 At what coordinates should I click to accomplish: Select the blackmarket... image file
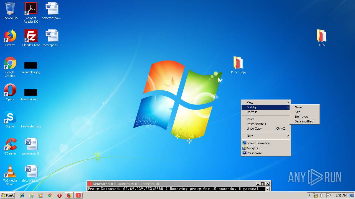(x=31, y=95)
